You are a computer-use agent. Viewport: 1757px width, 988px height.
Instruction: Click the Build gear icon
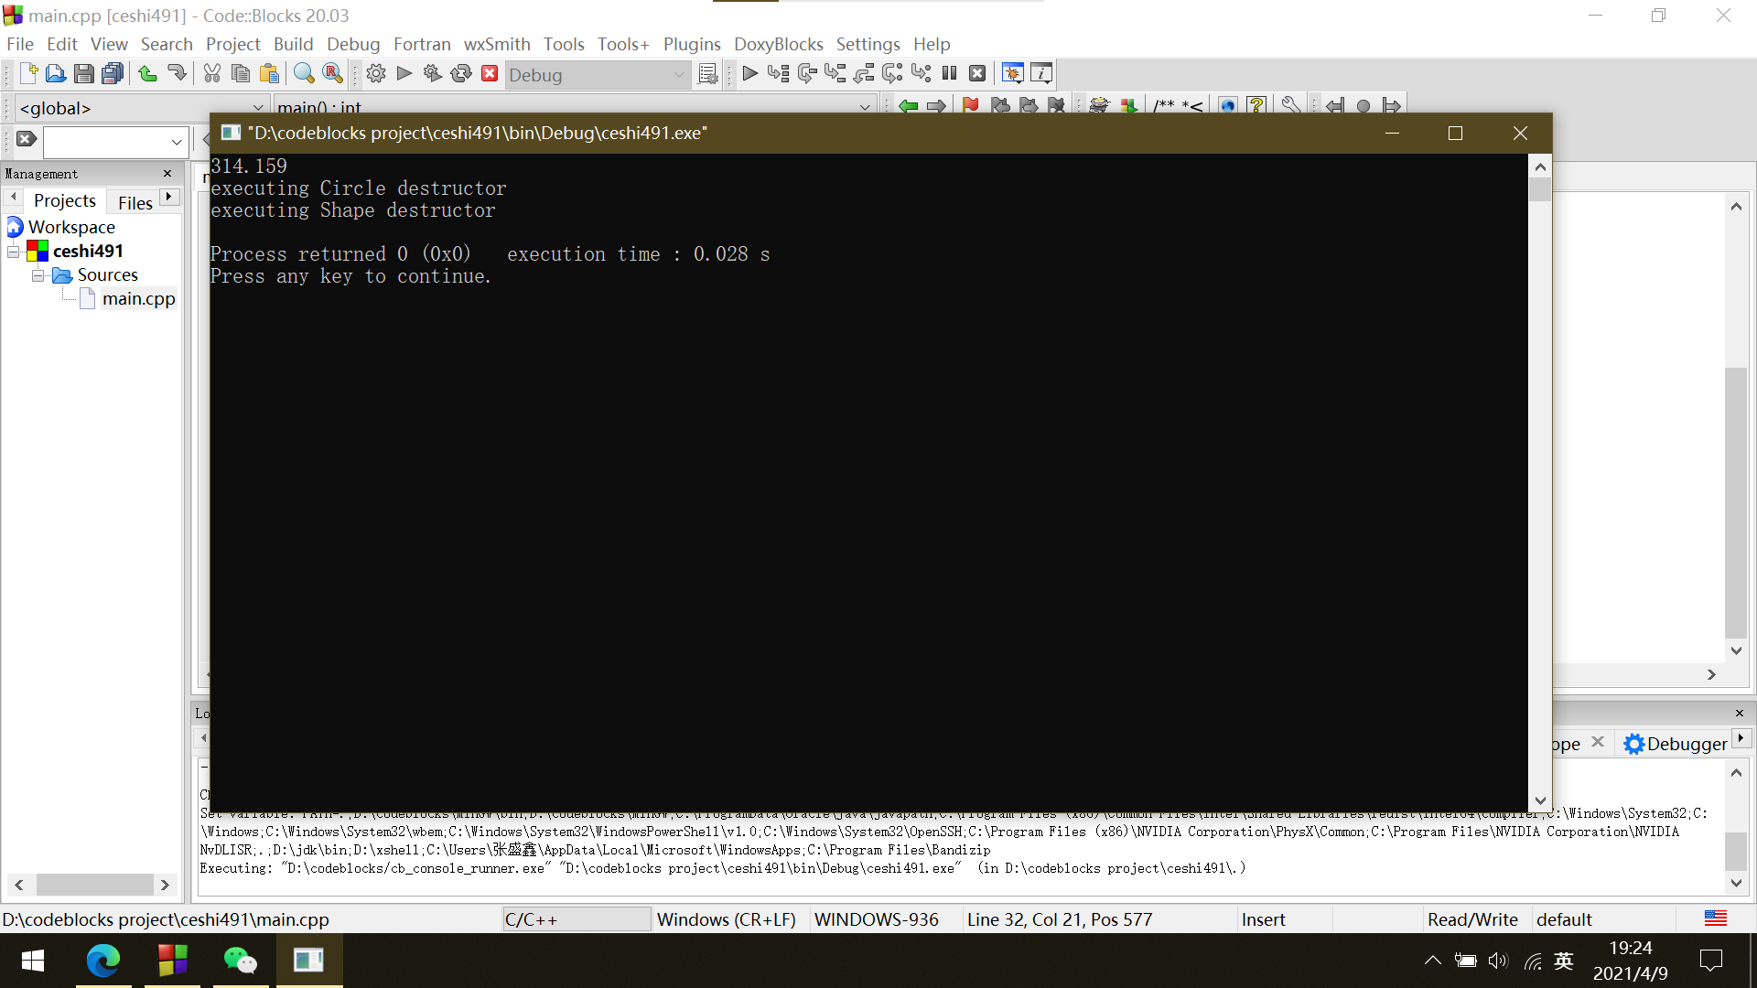(x=375, y=74)
